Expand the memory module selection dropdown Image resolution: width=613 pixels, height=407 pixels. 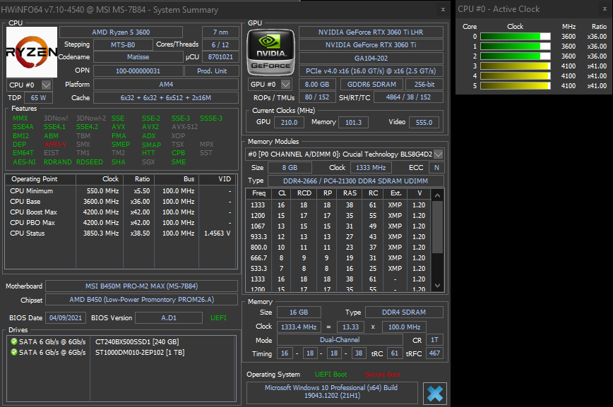tap(439, 154)
